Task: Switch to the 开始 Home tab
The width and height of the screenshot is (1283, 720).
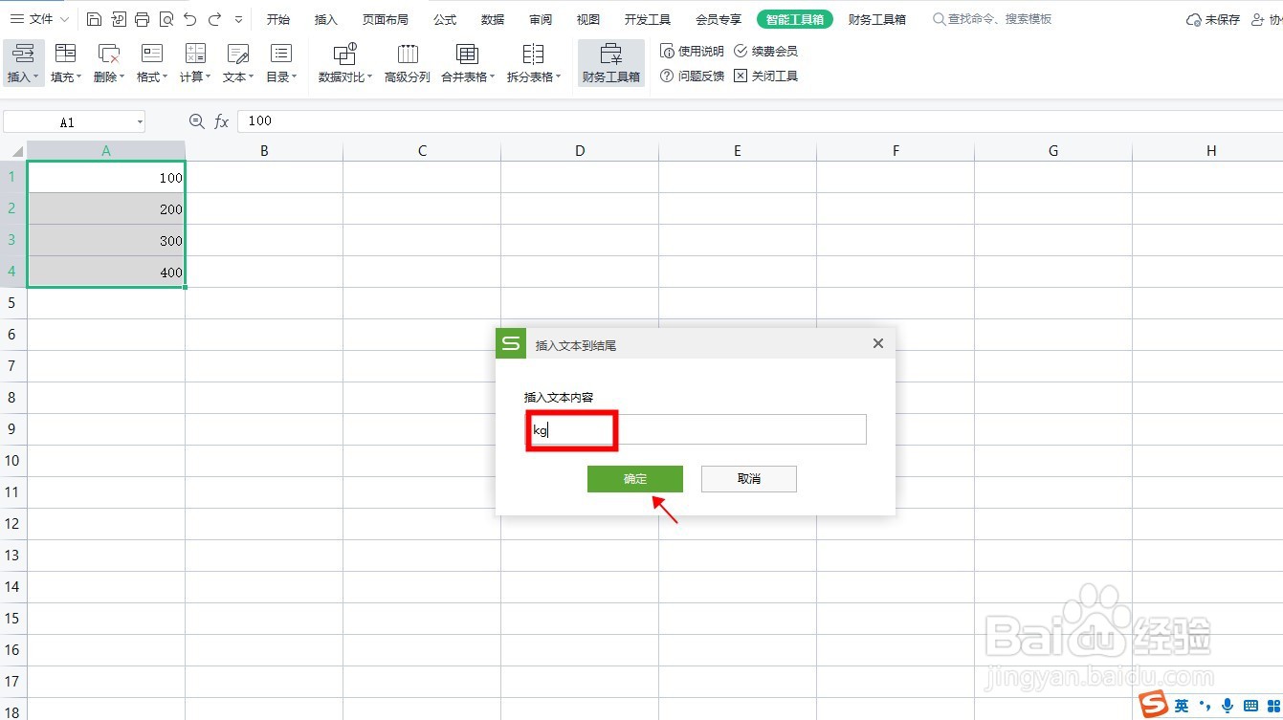Action: pos(278,19)
